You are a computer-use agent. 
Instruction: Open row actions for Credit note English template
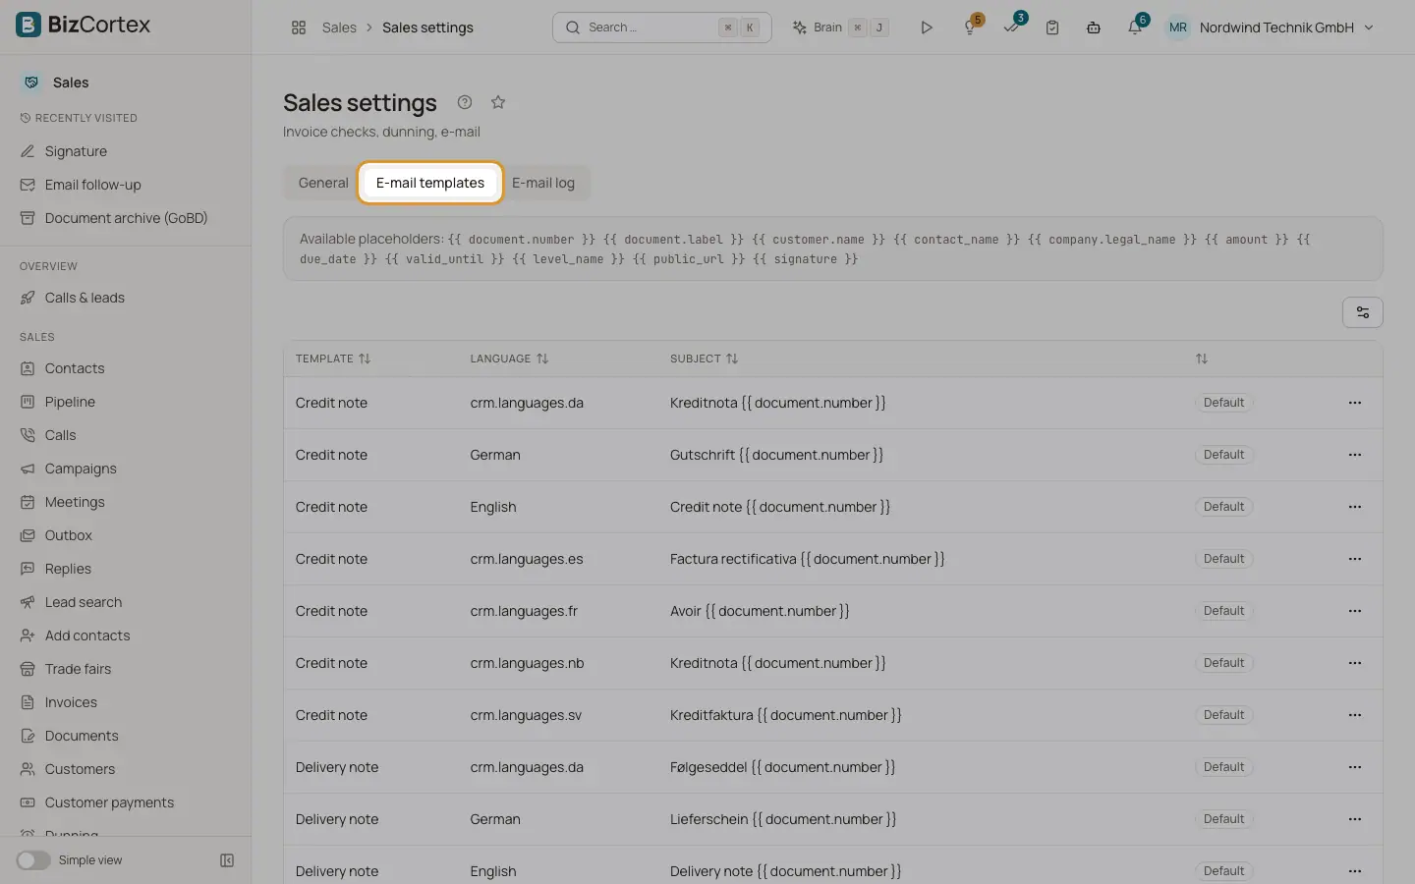click(1355, 507)
